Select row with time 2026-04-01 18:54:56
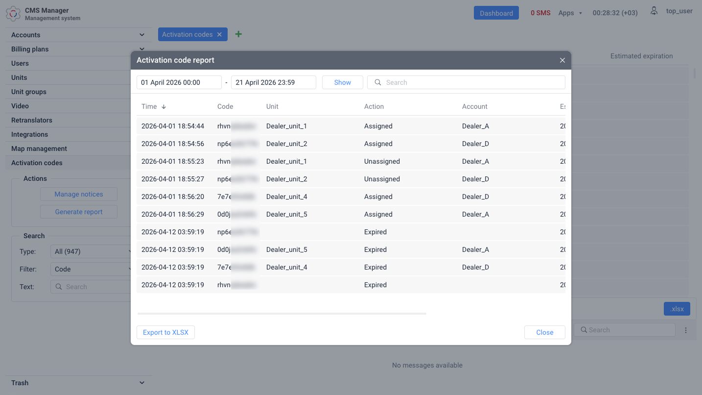Image resolution: width=702 pixels, height=395 pixels. [x=351, y=144]
